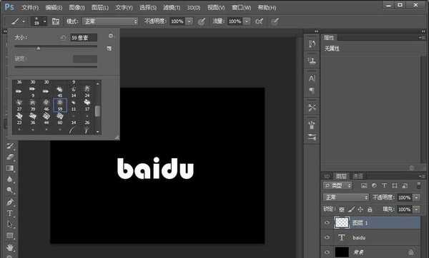Toggle visibility of the 图层 1 layer
Image resolution: width=429 pixels, height=258 pixels.
coord(327,223)
